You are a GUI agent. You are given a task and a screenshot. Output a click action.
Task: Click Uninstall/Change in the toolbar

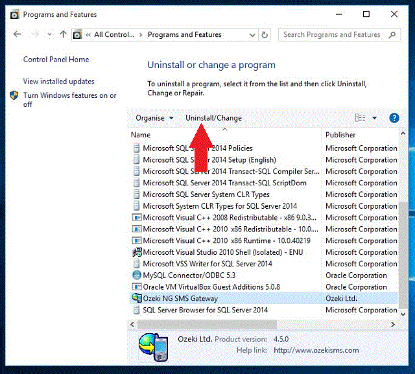(x=213, y=118)
